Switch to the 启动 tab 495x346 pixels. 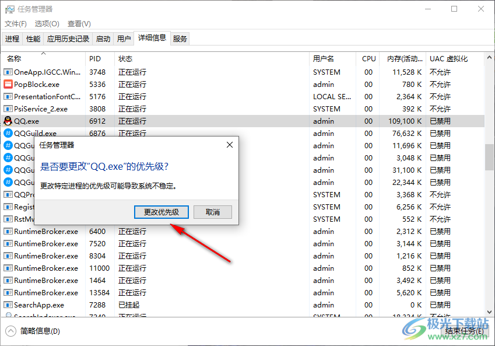pyautogui.click(x=103, y=39)
